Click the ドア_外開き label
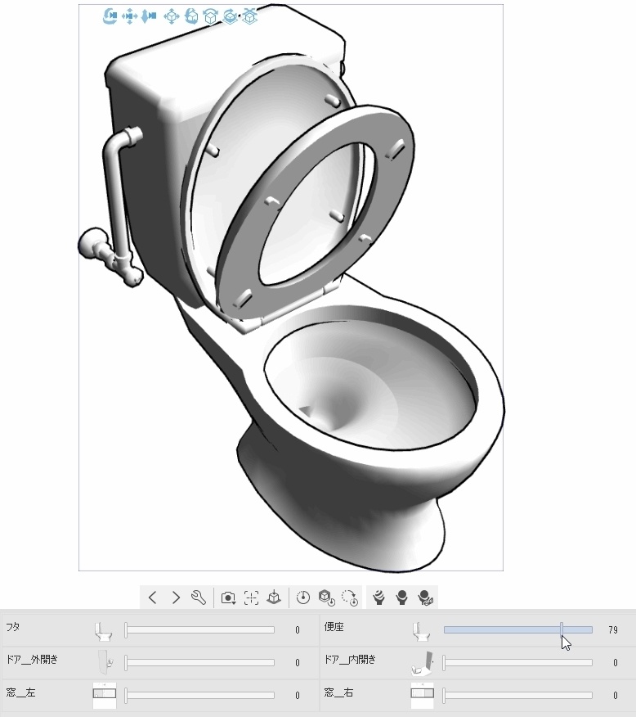Viewport: 636px width, 717px height. (x=32, y=660)
